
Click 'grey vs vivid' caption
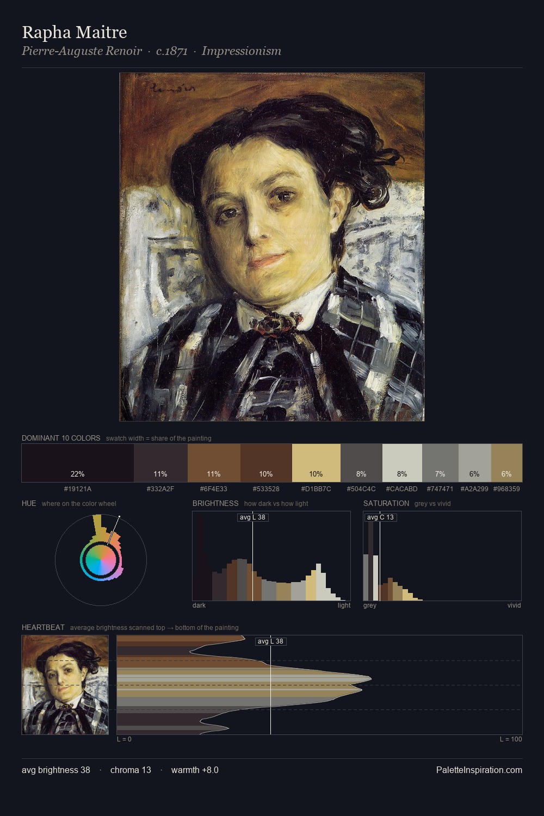point(432,504)
